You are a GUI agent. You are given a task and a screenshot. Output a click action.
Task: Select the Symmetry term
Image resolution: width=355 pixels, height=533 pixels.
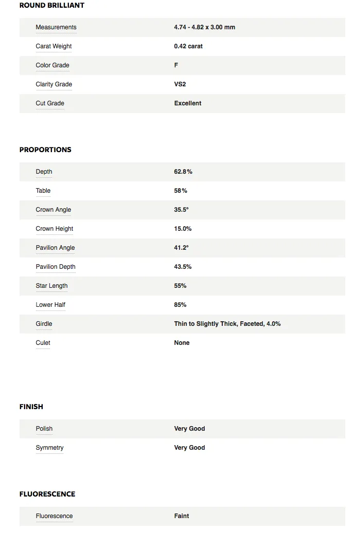(50, 448)
